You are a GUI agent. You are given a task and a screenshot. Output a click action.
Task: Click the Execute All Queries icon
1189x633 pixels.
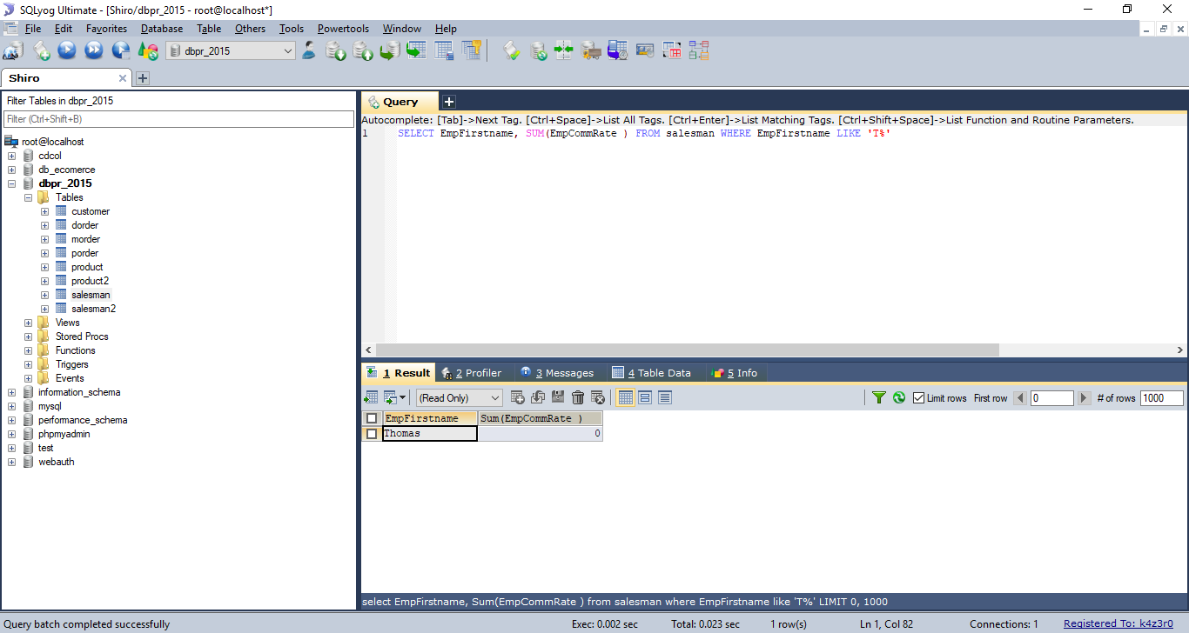(94, 50)
